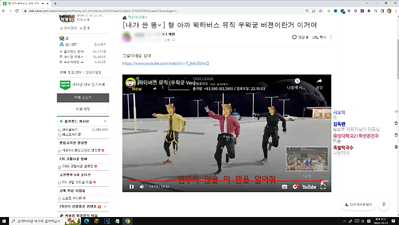The height and width of the screenshot is (225, 399).
Task: Click the scroll-to-top arrow button
Action: click(x=384, y=205)
